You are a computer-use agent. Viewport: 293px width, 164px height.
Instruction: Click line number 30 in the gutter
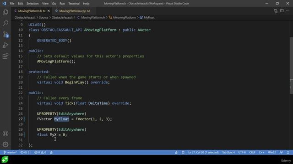20,135
